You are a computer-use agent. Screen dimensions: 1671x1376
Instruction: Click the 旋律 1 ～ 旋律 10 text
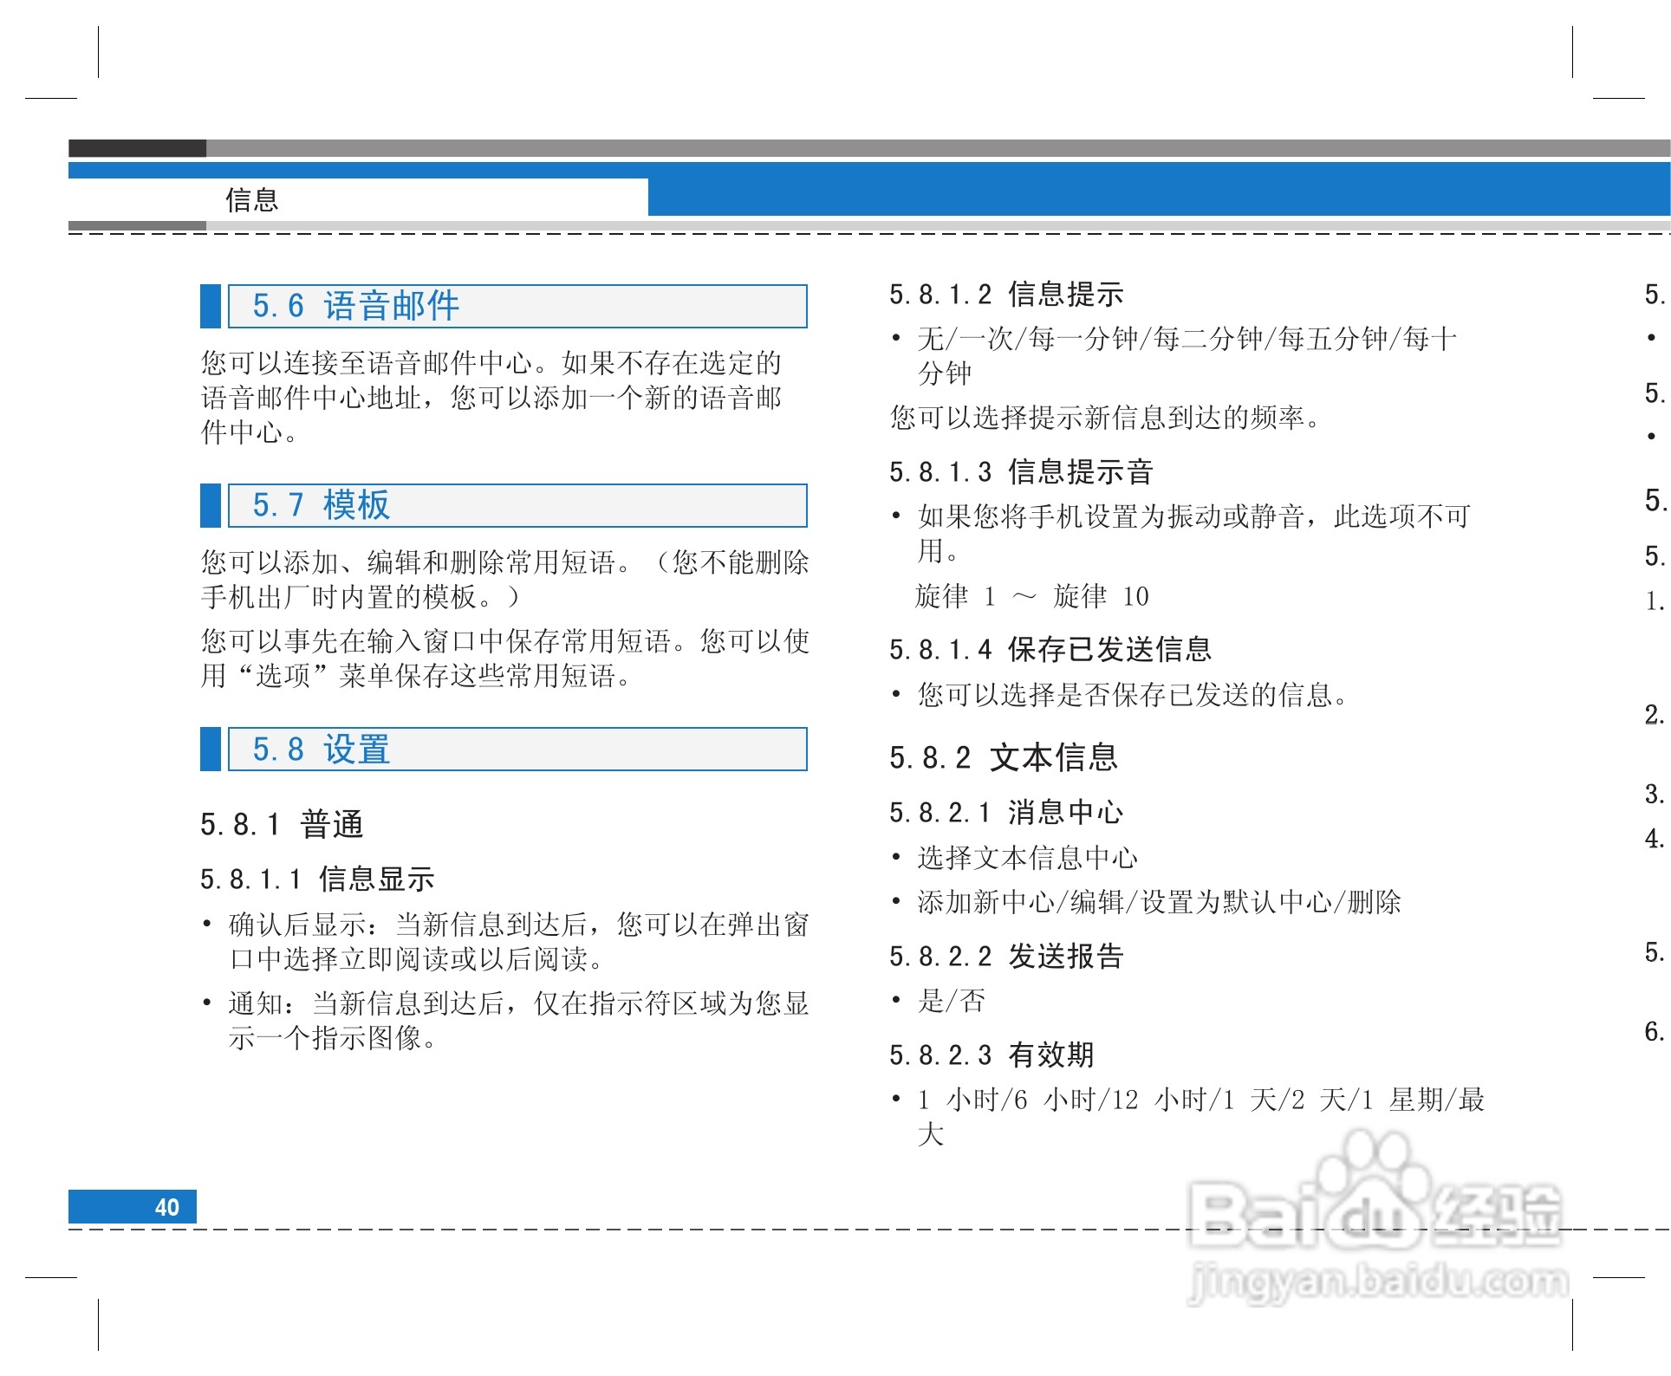click(x=1031, y=597)
